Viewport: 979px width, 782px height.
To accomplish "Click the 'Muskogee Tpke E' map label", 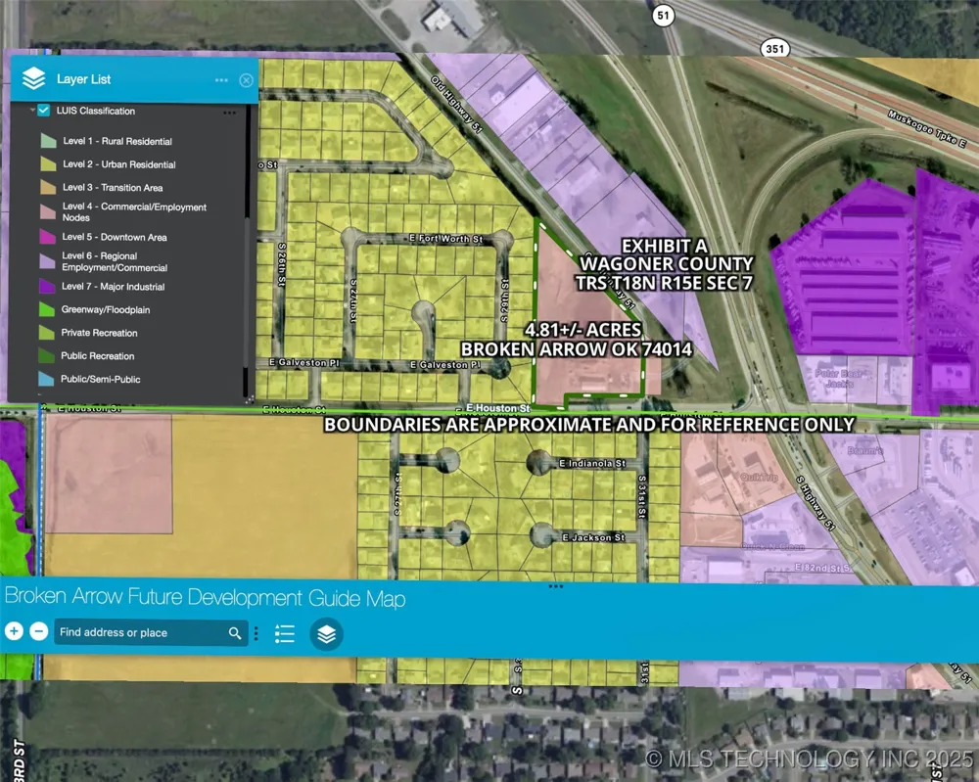I will click(927, 129).
